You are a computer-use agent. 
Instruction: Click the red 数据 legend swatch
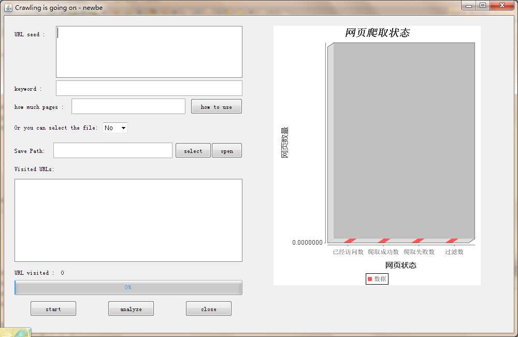pos(370,279)
